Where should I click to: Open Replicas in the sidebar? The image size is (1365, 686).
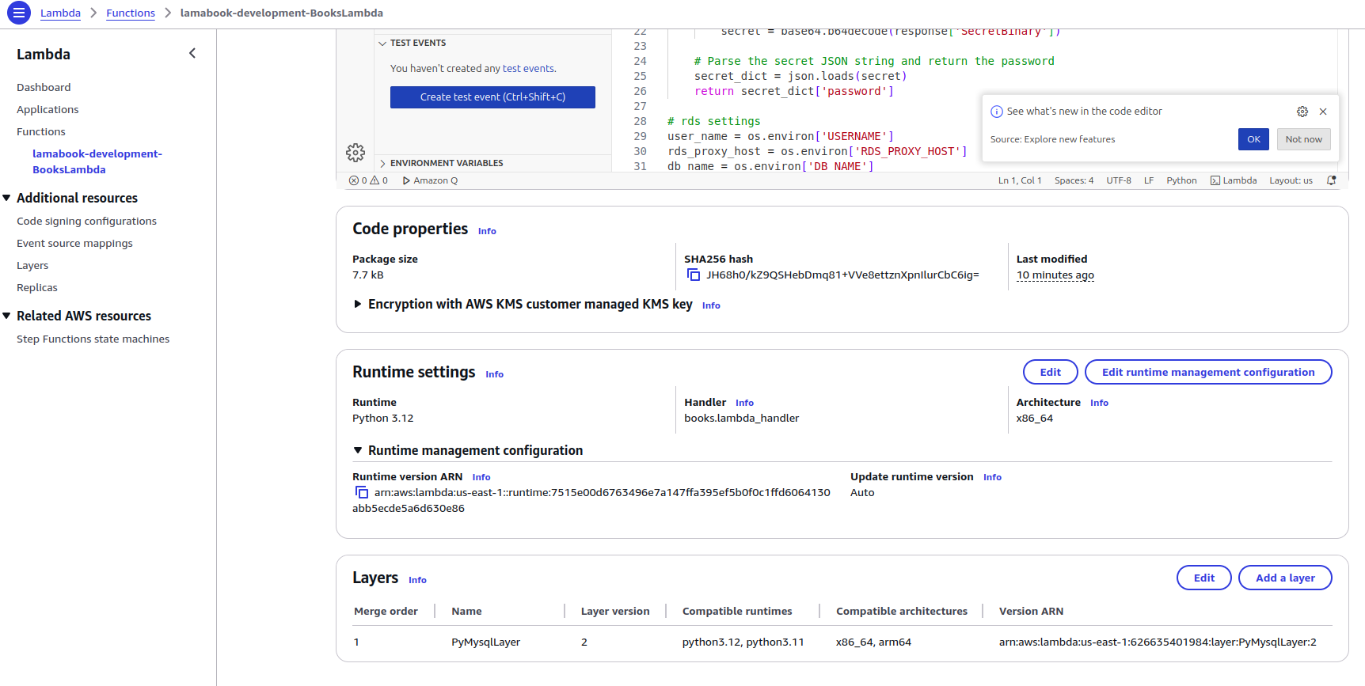pyautogui.click(x=37, y=287)
